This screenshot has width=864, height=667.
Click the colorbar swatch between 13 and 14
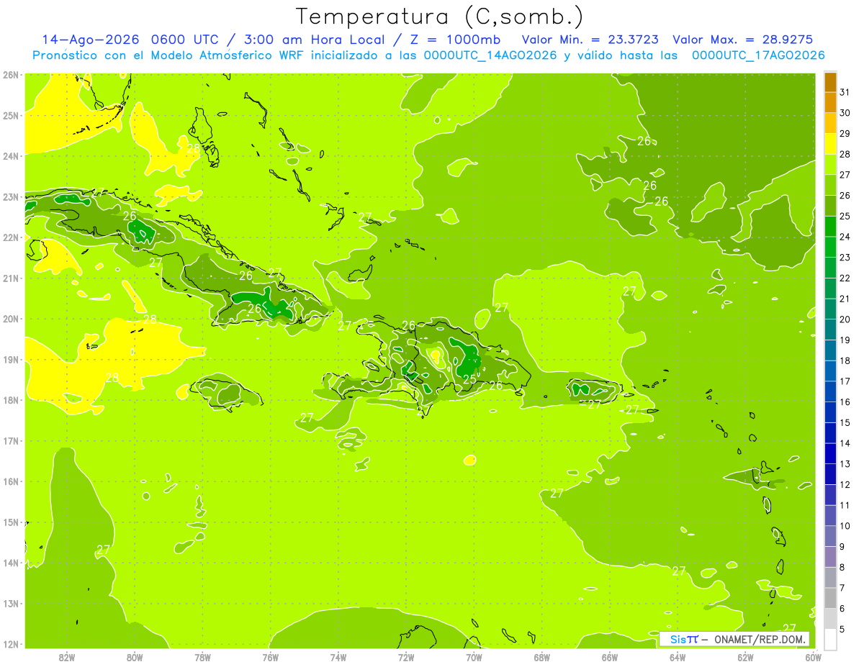(x=830, y=453)
